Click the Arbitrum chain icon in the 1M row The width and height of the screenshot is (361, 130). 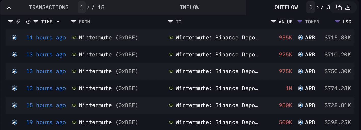[15, 88]
